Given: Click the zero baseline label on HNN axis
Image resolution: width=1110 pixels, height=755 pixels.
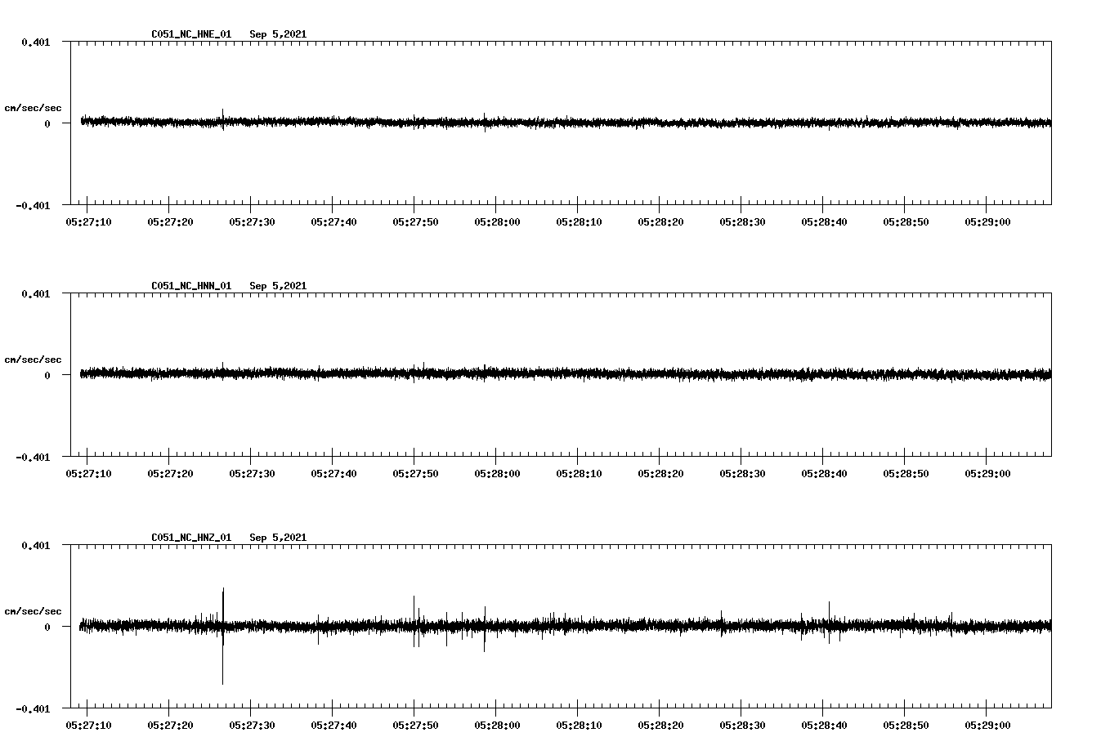Looking at the screenshot, I should pyautogui.click(x=47, y=375).
